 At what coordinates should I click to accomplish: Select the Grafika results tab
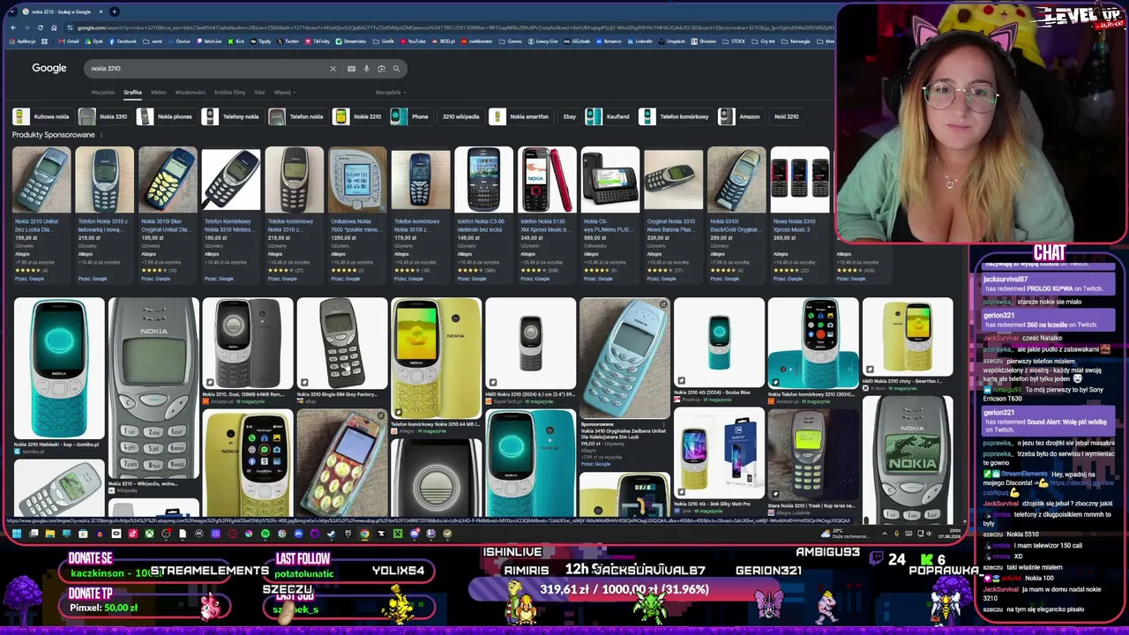pyautogui.click(x=132, y=93)
